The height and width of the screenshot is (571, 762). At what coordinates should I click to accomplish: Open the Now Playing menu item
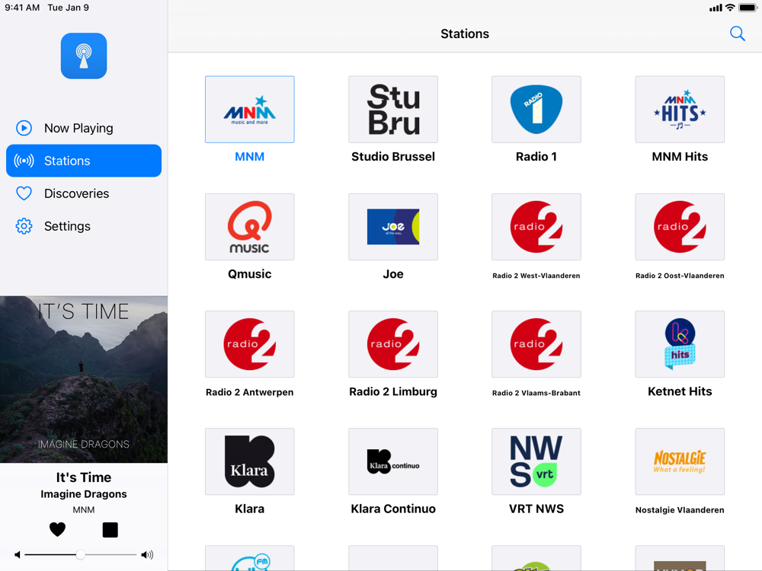coord(84,128)
